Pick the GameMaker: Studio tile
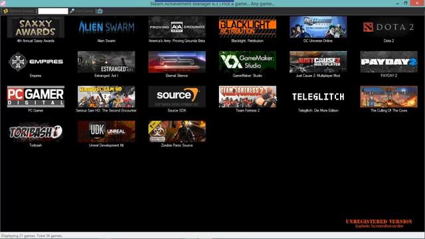Viewport: 425px width, 239px height. click(x=248, y=62)
